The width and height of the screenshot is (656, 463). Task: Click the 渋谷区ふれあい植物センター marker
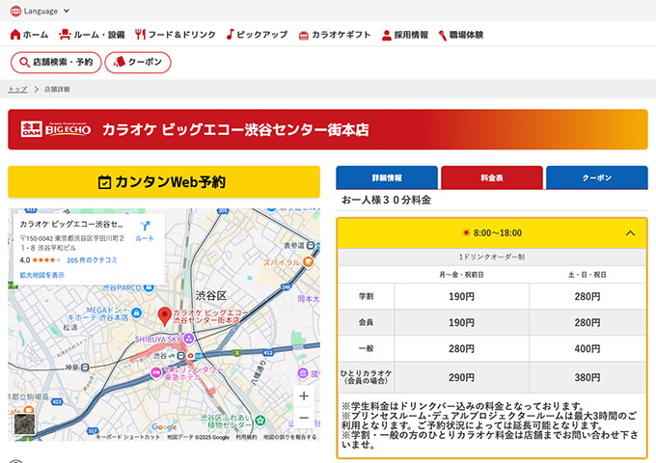click(x=260, y=420)
